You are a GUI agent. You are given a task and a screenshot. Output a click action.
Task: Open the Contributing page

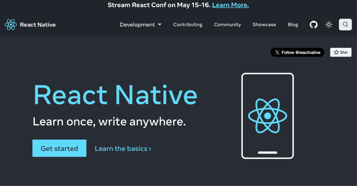tap(188, 25)
